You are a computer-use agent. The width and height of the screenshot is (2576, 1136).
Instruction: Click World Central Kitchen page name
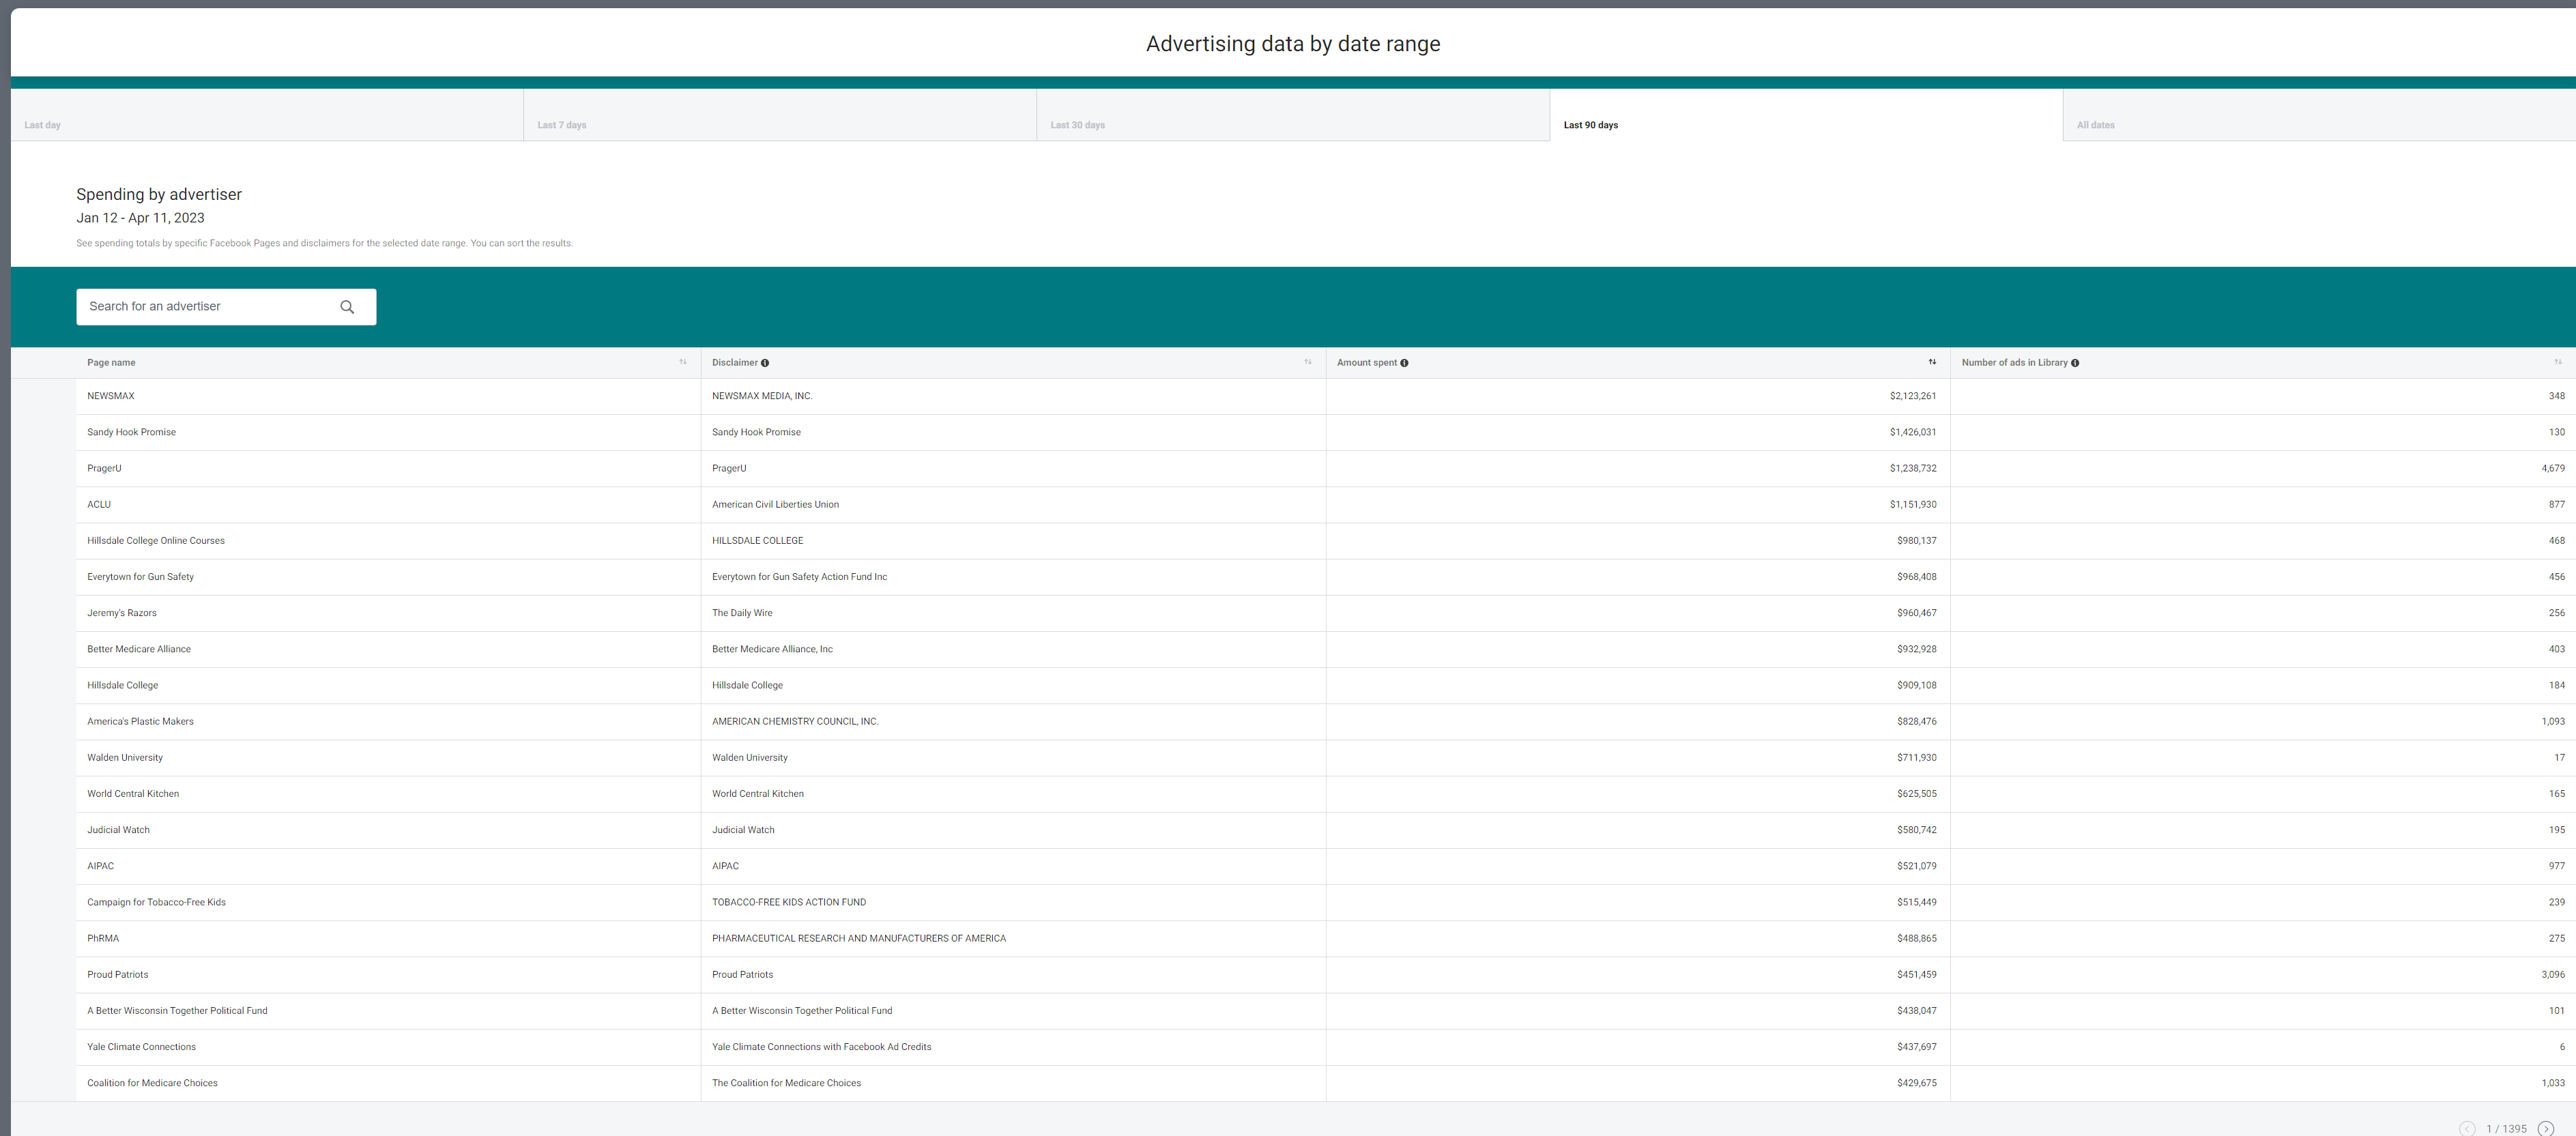133,793
